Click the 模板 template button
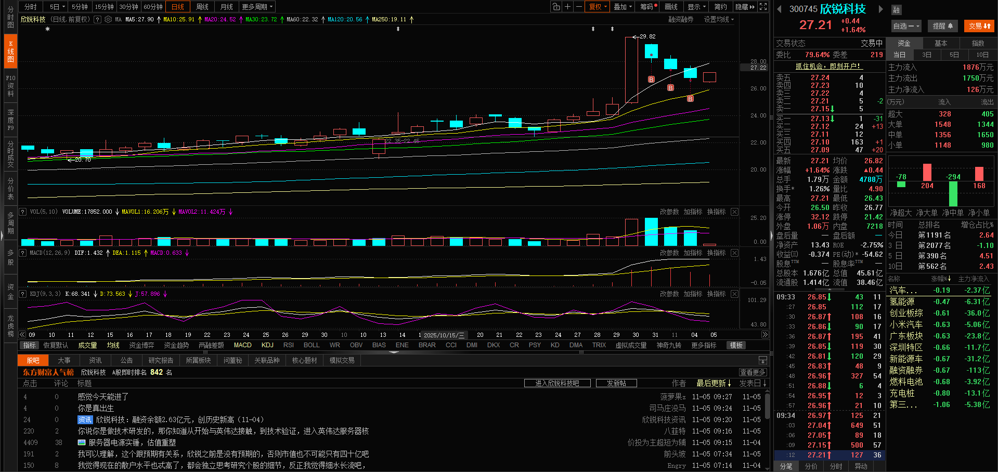 tap(736, 345)
